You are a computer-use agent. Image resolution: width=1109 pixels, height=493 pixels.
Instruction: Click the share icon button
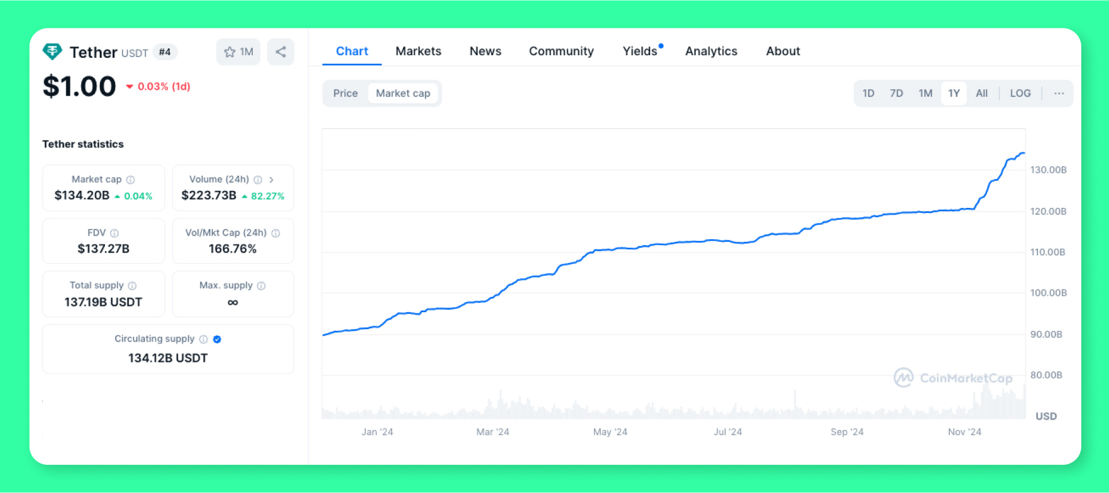click(280, 52)
